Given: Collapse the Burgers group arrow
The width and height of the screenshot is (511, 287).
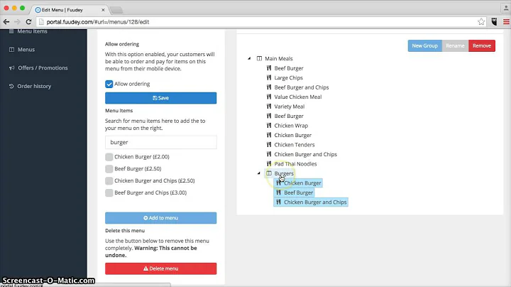Looking at the screenshot, I should click(x=259, y=173).
